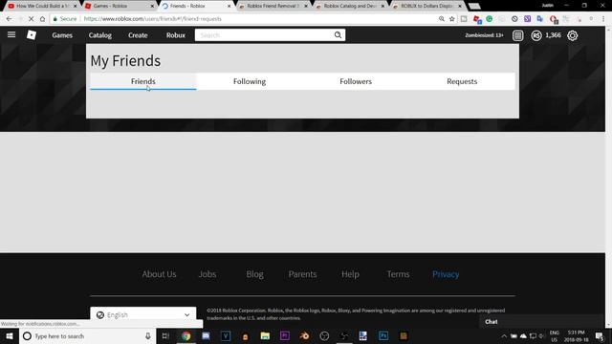Click the browser home button
This screenshot has width=612, height=344.
[42, 19]
